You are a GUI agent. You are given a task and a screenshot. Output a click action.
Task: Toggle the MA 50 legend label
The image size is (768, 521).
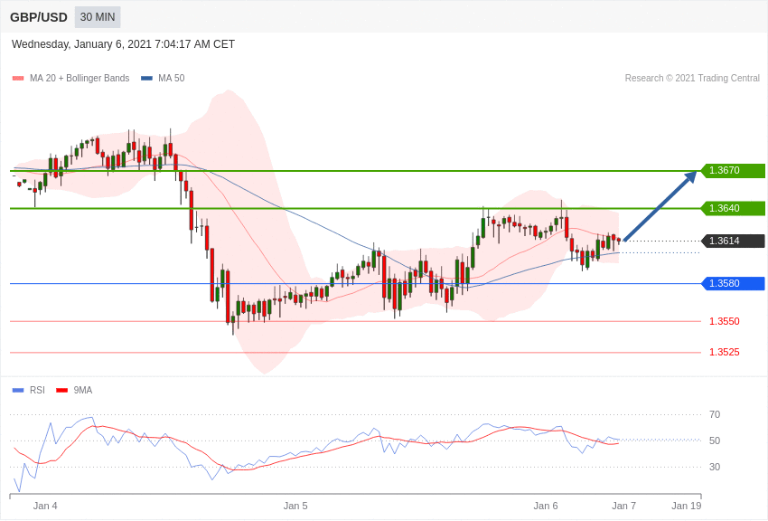point(172,79)
